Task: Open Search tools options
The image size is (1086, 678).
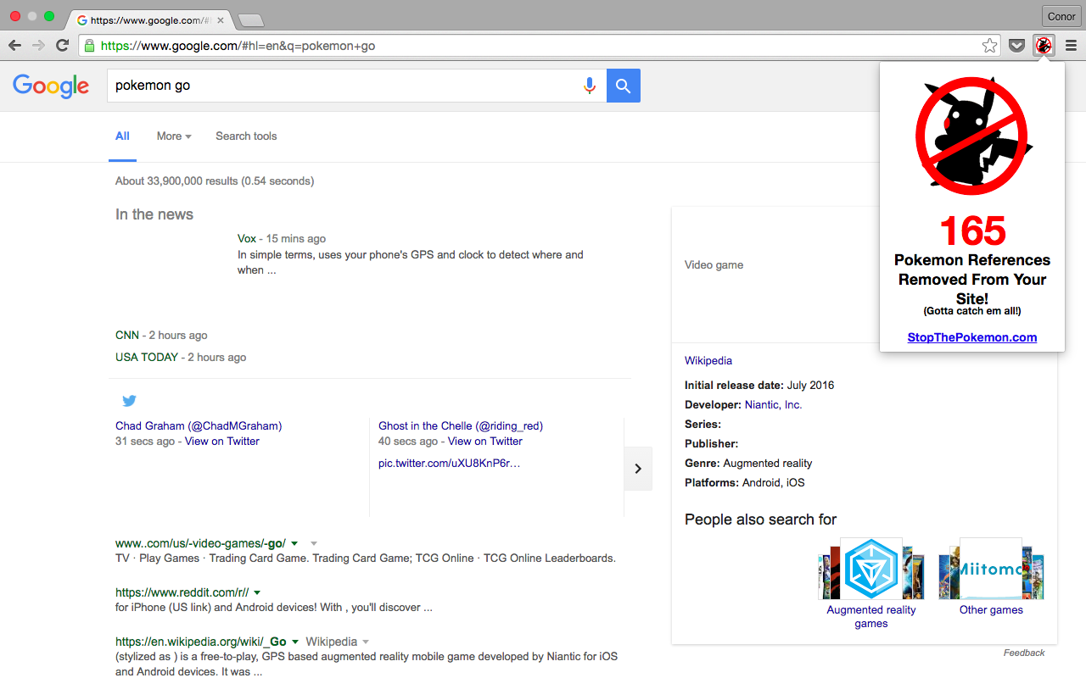Action: tap(246, 136)
